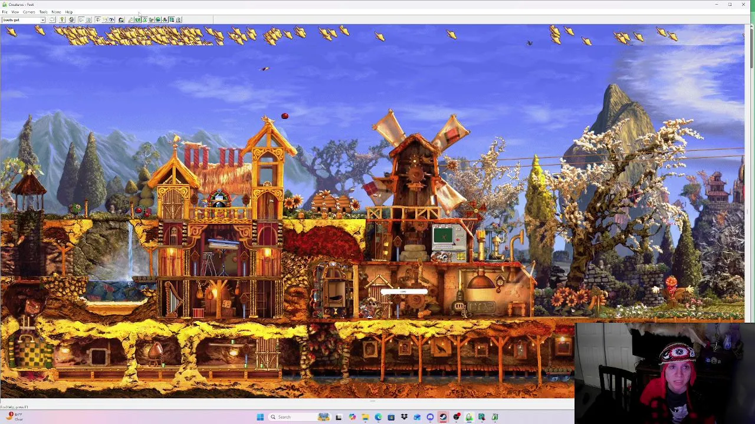Click the light bulb toolbar icon
Image resolution: width=755 pixels, height=424 pixels.
click(x=62, y=19)
